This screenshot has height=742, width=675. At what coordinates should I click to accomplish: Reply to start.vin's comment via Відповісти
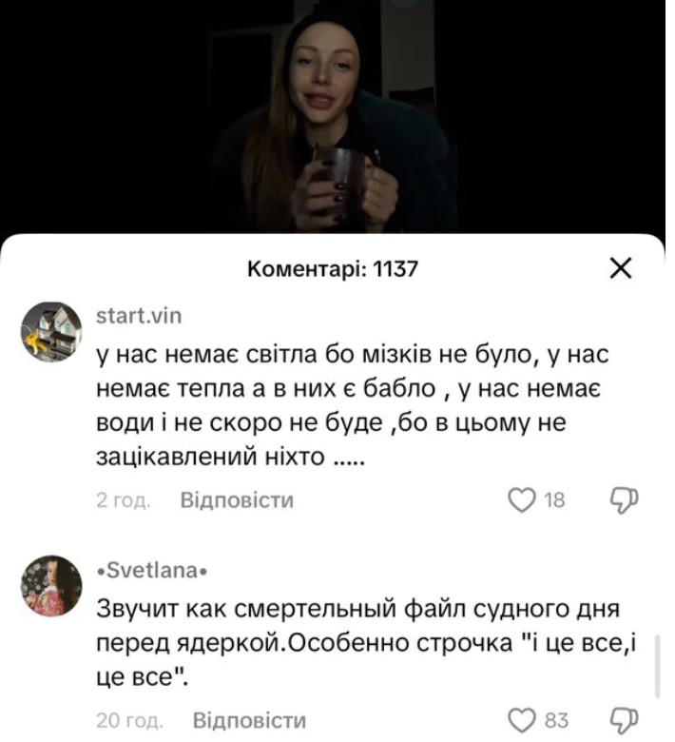pos(237,500)
